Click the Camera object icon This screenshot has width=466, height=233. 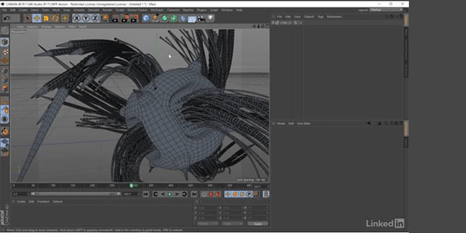(202, 18)
